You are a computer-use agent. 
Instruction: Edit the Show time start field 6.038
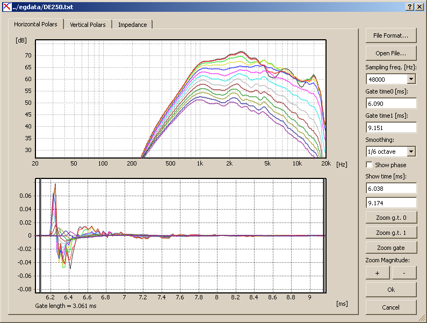tap(391, 189)
